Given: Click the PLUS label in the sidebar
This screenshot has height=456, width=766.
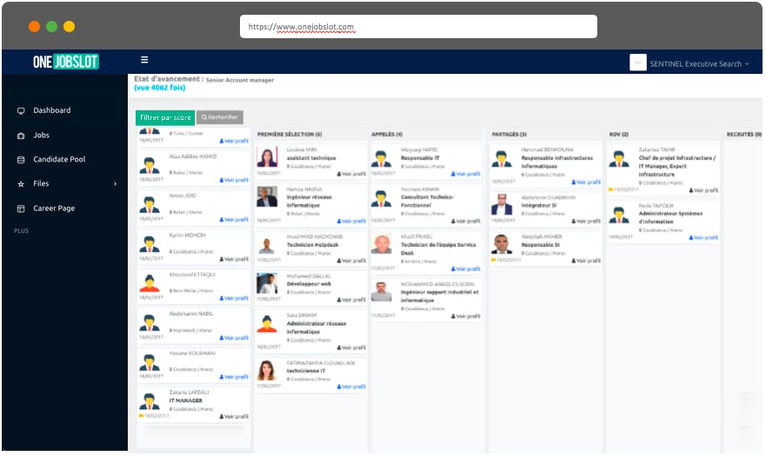Looking at the screenshot, I should coord(21,231).
